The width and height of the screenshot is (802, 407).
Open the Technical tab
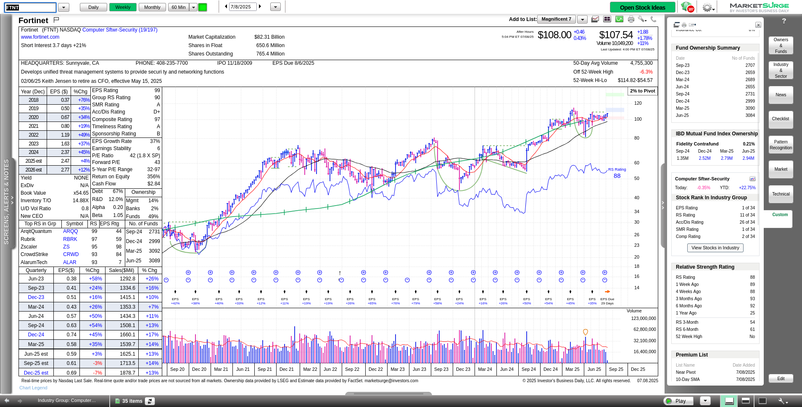pos(781,194)
